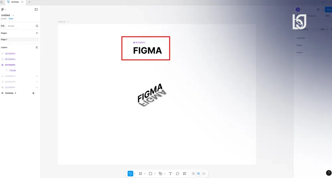Select Page 1 in Pages list
Screen dimensions: 332x178
tap(20, 39)
